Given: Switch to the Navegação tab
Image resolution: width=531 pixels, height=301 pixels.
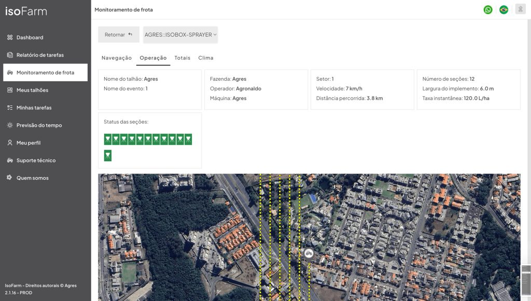Looking at the screenshot, I should coord(117,58).
